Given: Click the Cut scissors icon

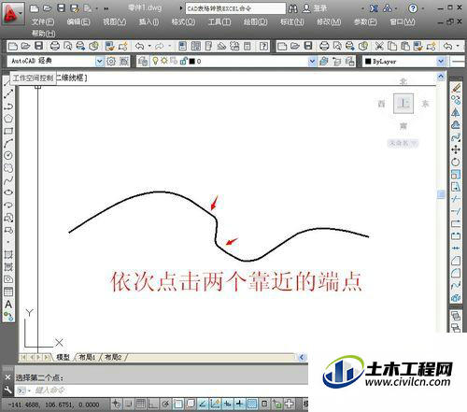Looking at the screenshot, I should (379, 47).
